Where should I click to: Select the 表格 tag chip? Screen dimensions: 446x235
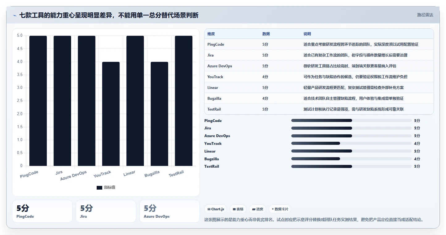point(238,209)
